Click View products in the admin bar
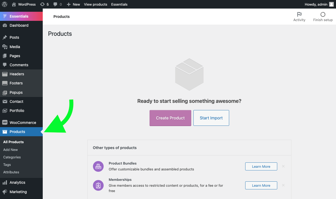Screen dimensions: 336x199 (96, 4)
